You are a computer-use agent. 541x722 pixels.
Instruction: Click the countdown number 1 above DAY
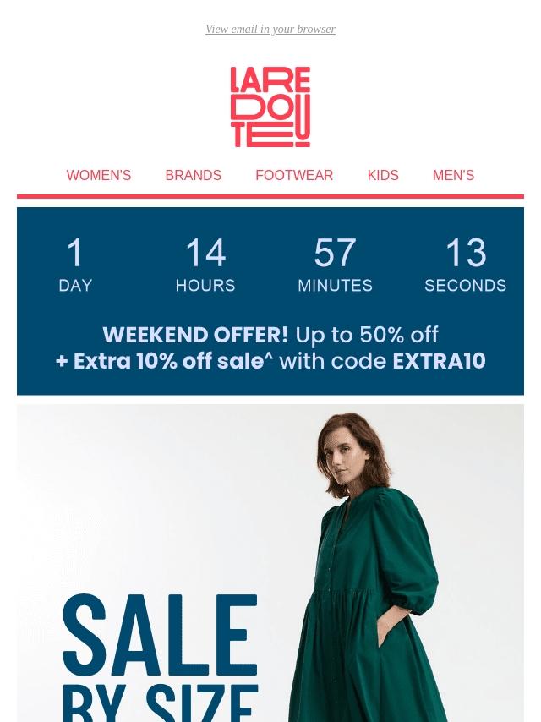tap(75, 252)
